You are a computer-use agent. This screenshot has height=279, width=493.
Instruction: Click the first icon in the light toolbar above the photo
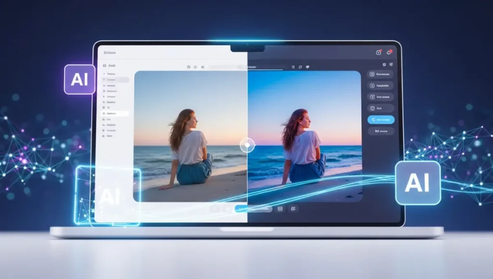(188, 67)
